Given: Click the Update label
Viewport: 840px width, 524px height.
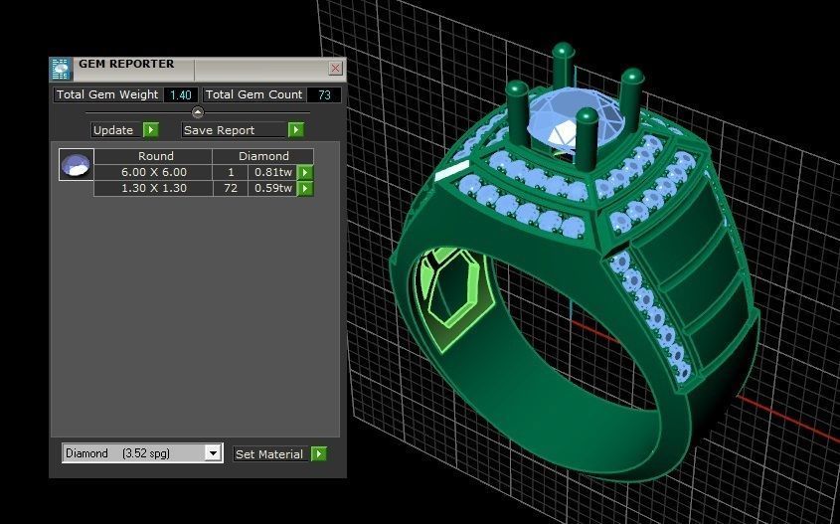Looking at the screenshot, I should pyautogui.click(x=113, y=130).
